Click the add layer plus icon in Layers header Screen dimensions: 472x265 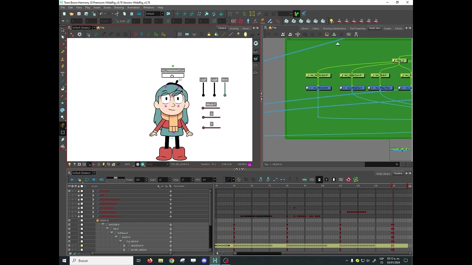159,186
